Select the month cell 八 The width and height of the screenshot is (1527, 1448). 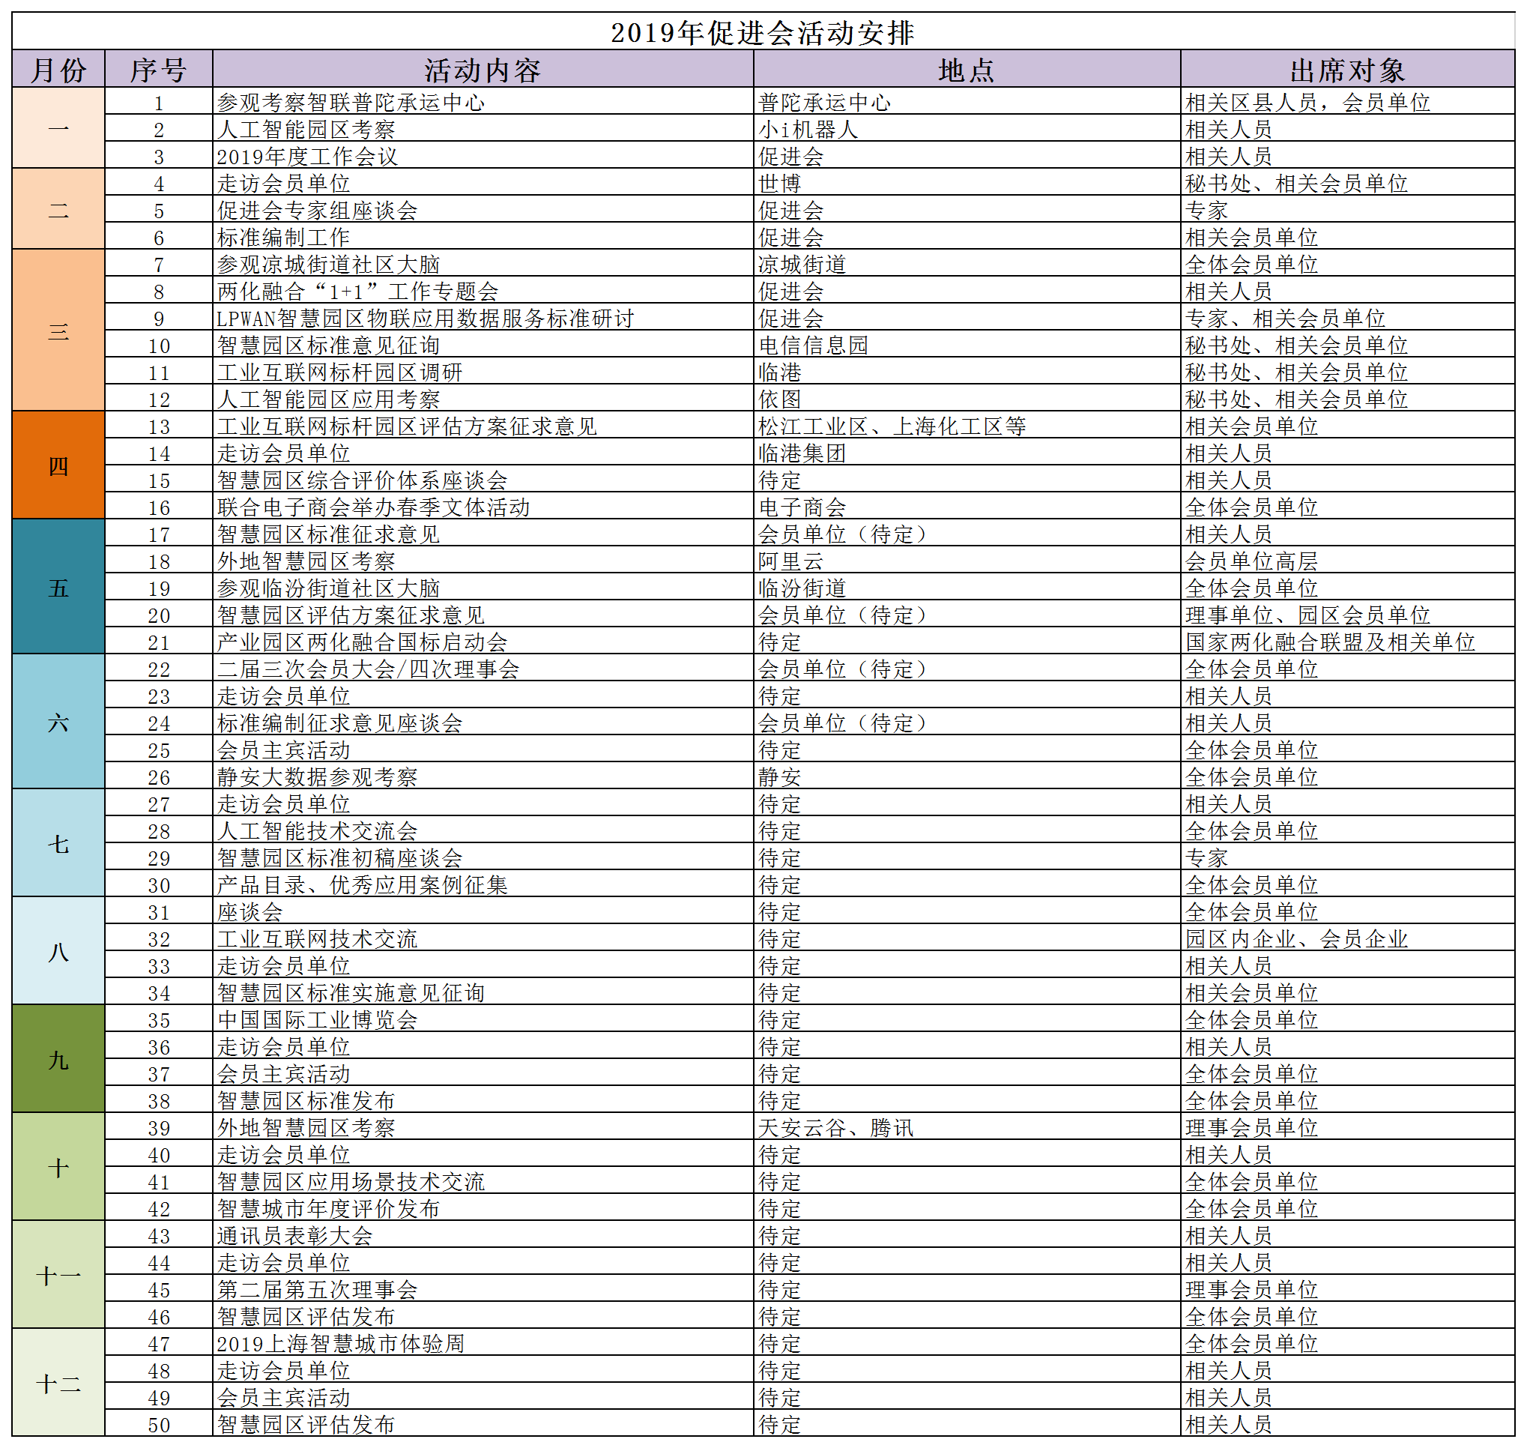pyautogui.click(x=58, y=950)
